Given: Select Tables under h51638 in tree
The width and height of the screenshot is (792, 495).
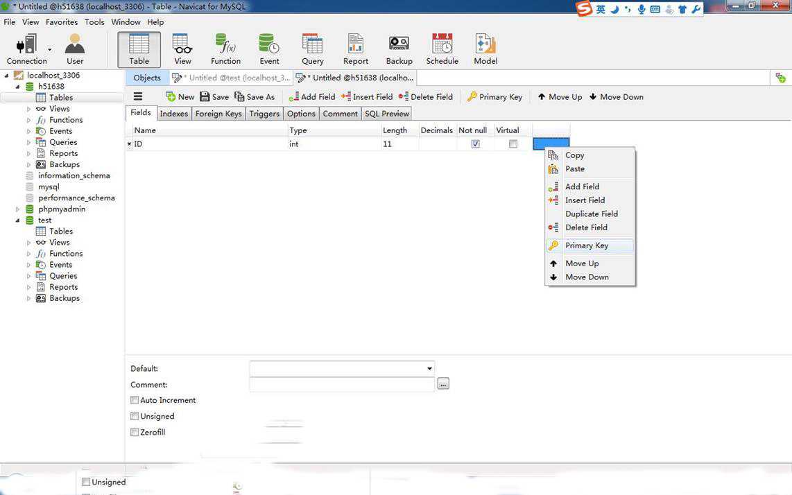Looking at the screenshot, I should coord(61,98).
